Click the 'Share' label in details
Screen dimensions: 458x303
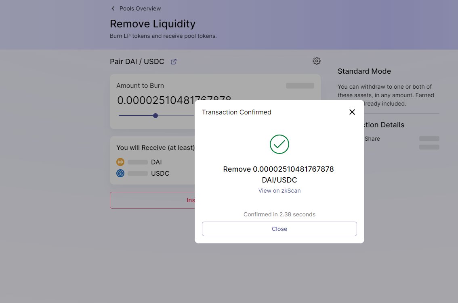tap(372, 139)
